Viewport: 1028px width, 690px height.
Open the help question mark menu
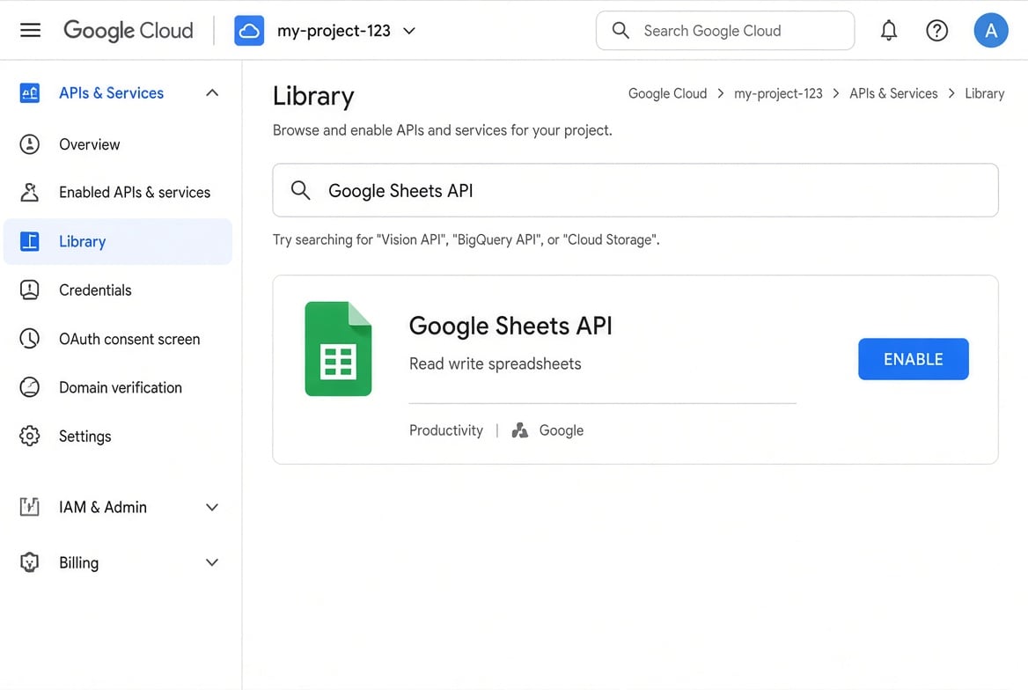(936, 30)
